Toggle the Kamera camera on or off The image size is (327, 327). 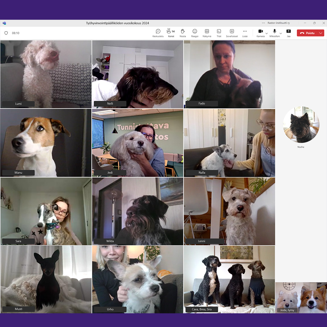[260, 33]
